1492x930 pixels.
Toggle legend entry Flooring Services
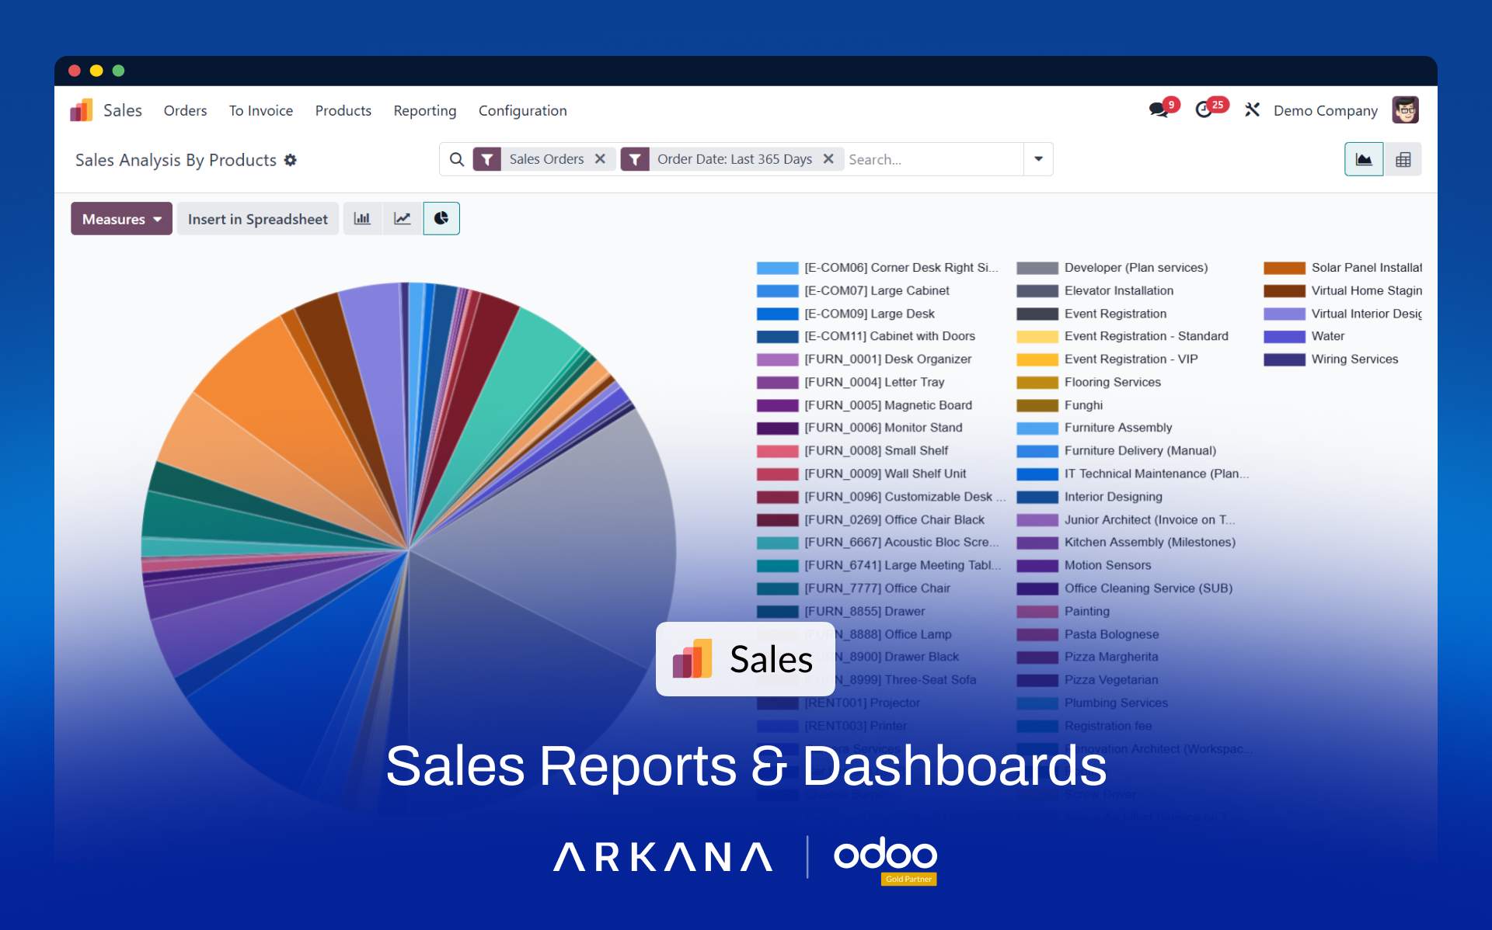coord(1089,382)
